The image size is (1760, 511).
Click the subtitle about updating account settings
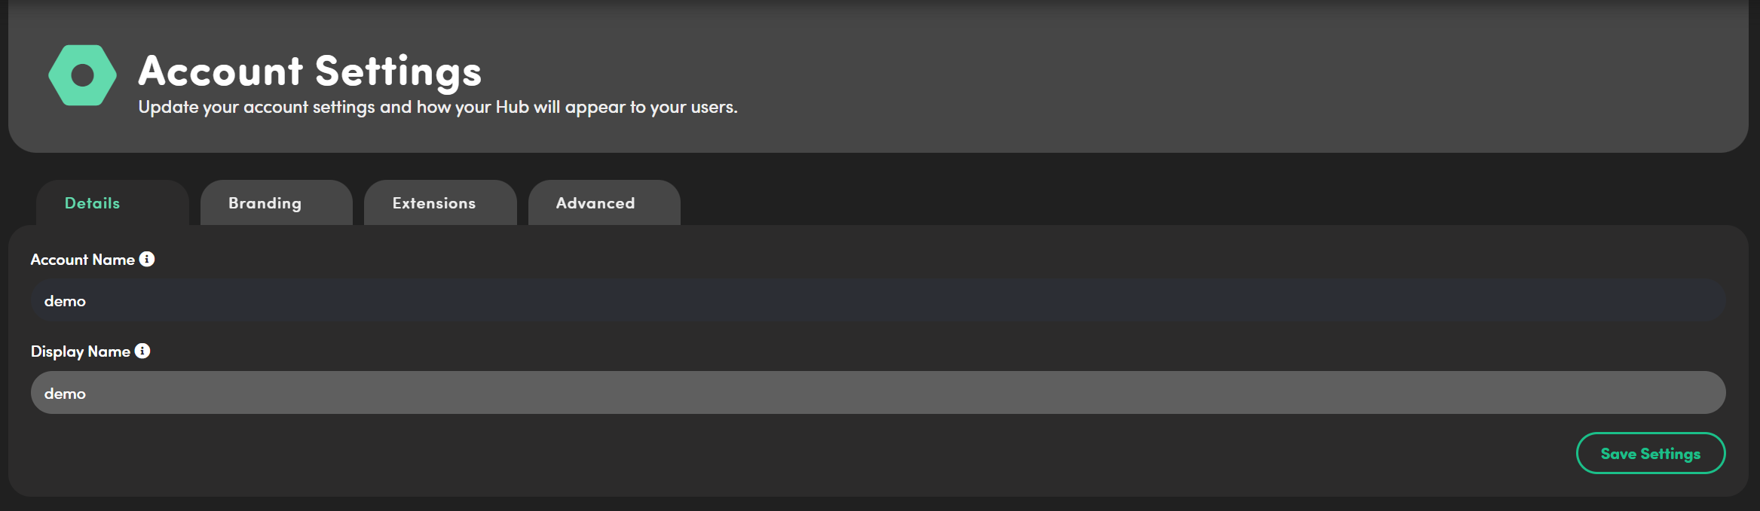437,108
